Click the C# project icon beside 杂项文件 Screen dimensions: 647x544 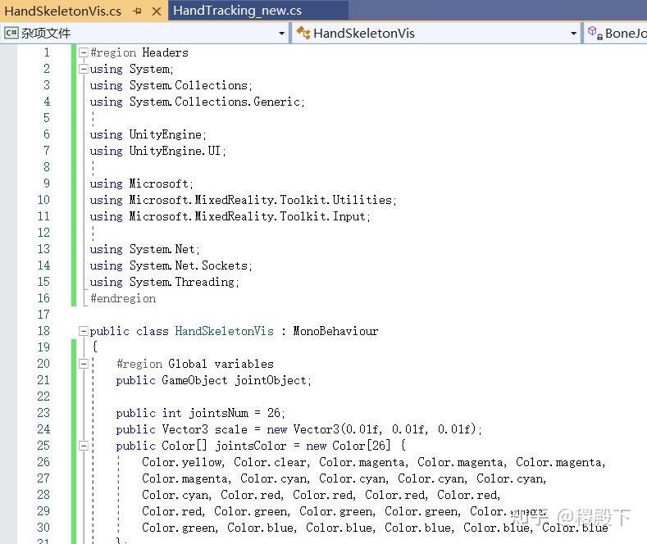[x=11, y=33]
